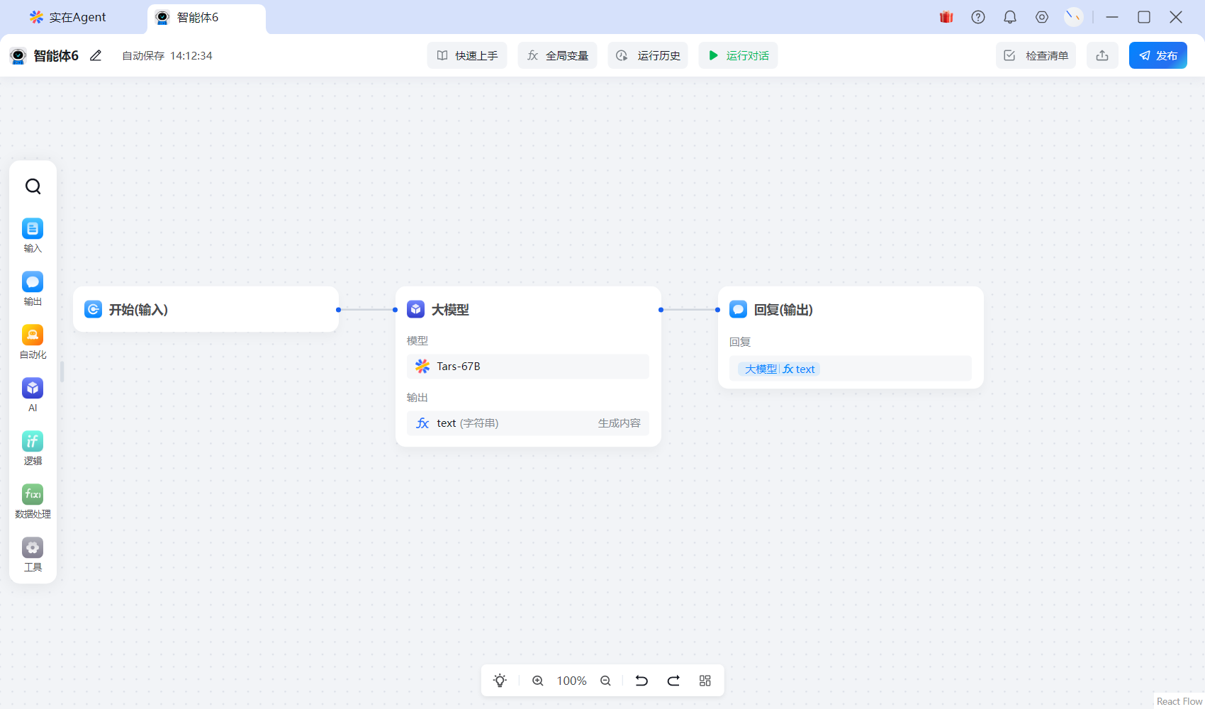Click the 运行对话 button
The image size is (1205, 709).
pyautogui.click(x=738, y=55)
